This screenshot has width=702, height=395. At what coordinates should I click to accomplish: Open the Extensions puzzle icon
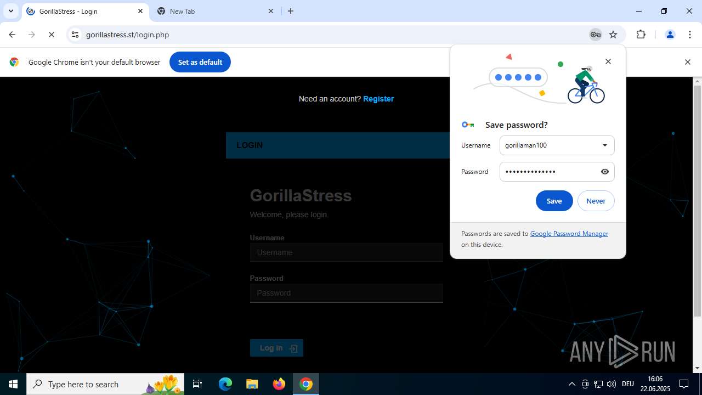[641, 35]
